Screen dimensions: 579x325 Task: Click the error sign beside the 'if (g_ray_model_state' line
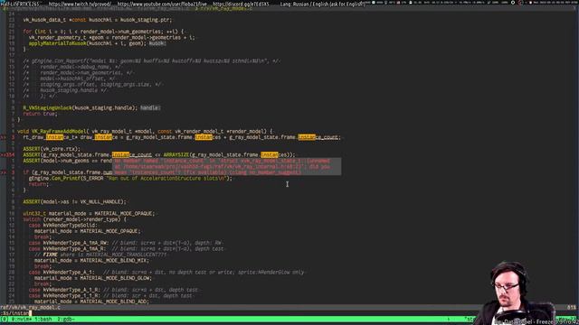pos(4,172)
